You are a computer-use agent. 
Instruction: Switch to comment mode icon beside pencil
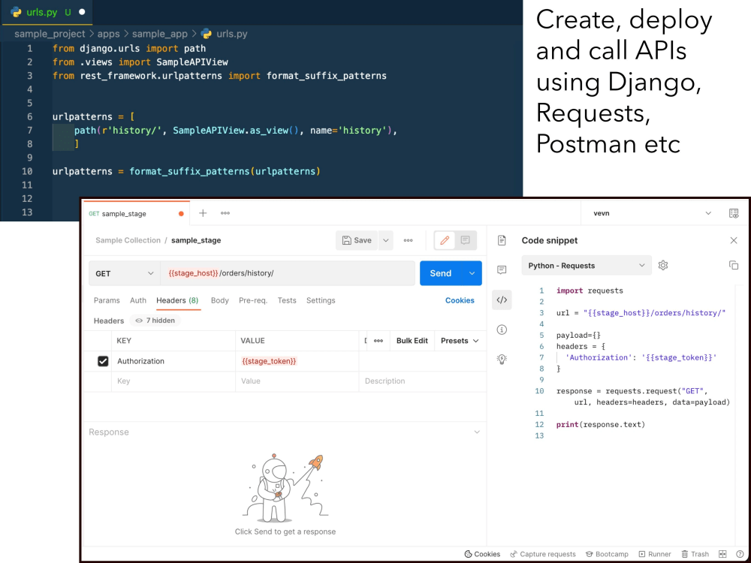click(465, 240)
